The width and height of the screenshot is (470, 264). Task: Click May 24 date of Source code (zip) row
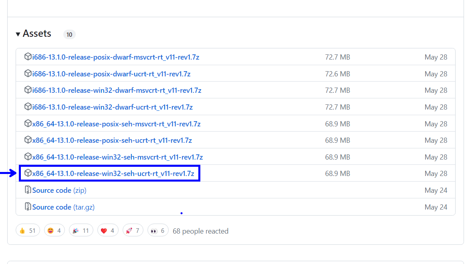tap(436, 190)
